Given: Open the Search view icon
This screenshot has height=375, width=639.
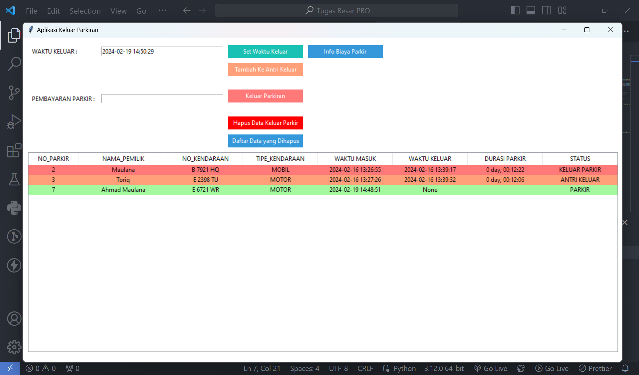Looking at the screenshot, I should [14, 64].
